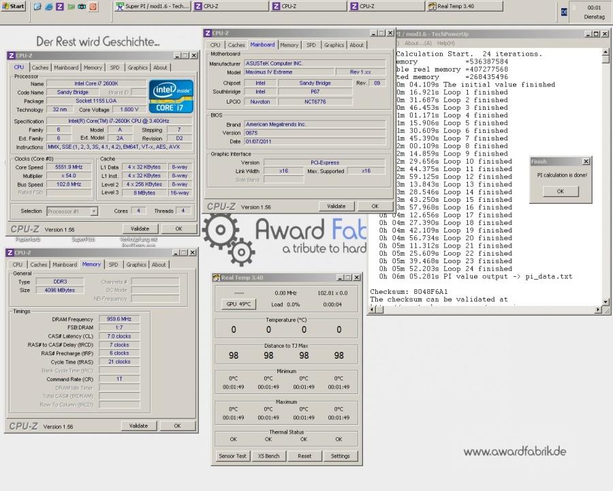Image resolution: width=613 pixels, height=491 pixels.
Task: Click the first quick launch icon beside Start
Action: (37, 7)
